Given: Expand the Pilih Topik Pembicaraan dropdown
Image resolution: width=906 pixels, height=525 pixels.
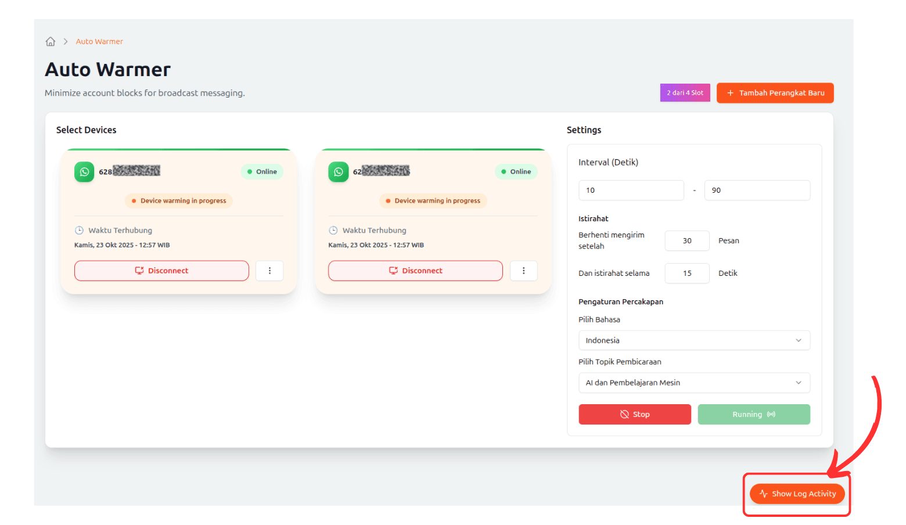Looking at the screenshot, I should (693, 383).
